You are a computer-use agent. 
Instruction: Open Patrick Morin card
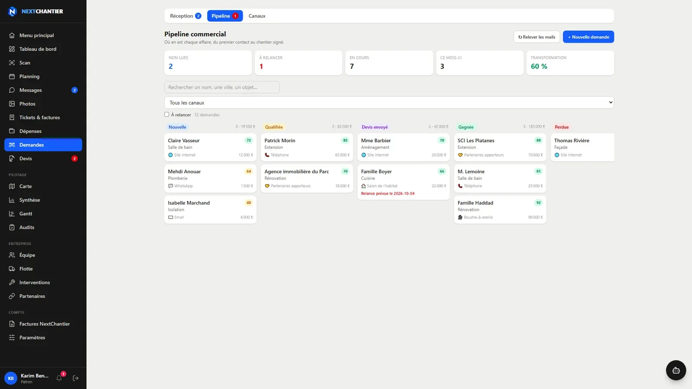[307, 147]
